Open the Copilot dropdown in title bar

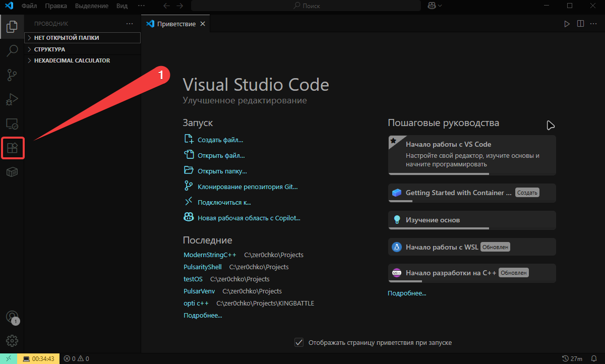[435, 6]
